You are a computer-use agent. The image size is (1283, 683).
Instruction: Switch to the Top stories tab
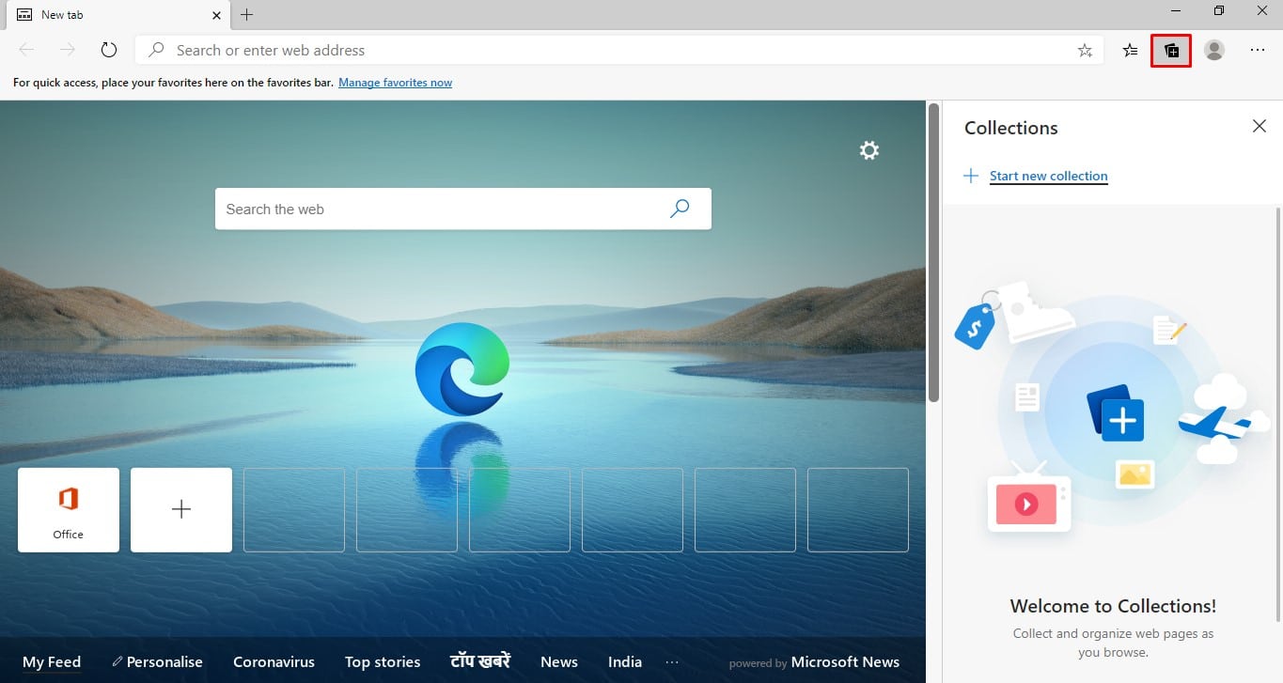click(383, 662)
